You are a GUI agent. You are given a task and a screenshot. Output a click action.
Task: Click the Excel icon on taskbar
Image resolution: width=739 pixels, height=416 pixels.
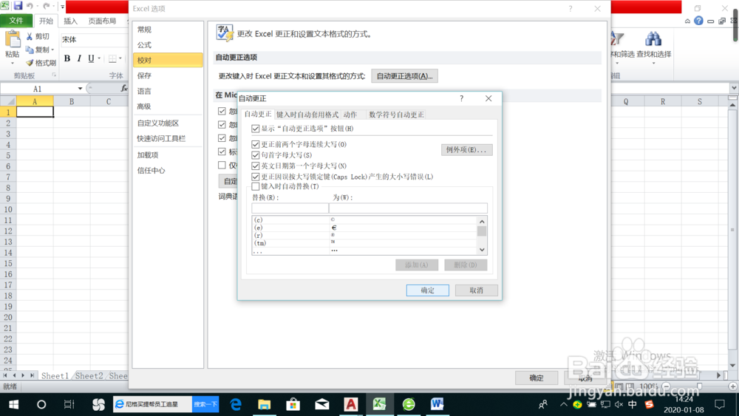(x=379, y=404)
